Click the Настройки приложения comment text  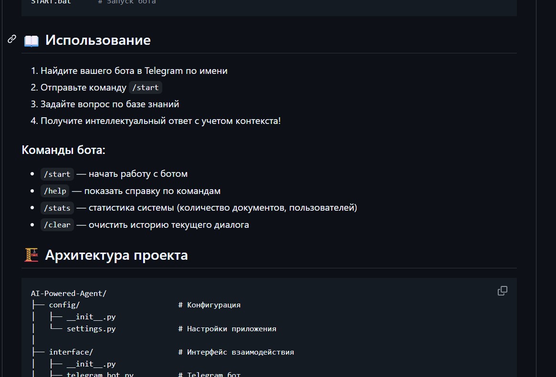coord(231,329)
